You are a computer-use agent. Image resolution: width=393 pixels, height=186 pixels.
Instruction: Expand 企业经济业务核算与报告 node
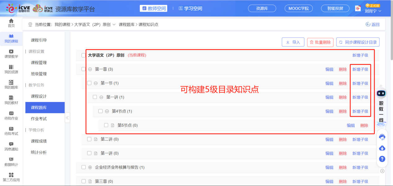tap(90, 167)
